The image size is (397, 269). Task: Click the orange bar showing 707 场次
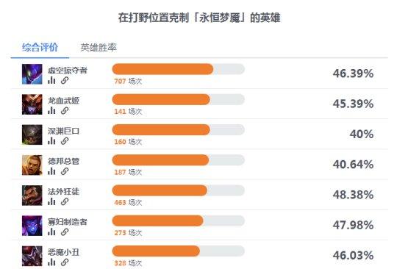coord(162,69)
